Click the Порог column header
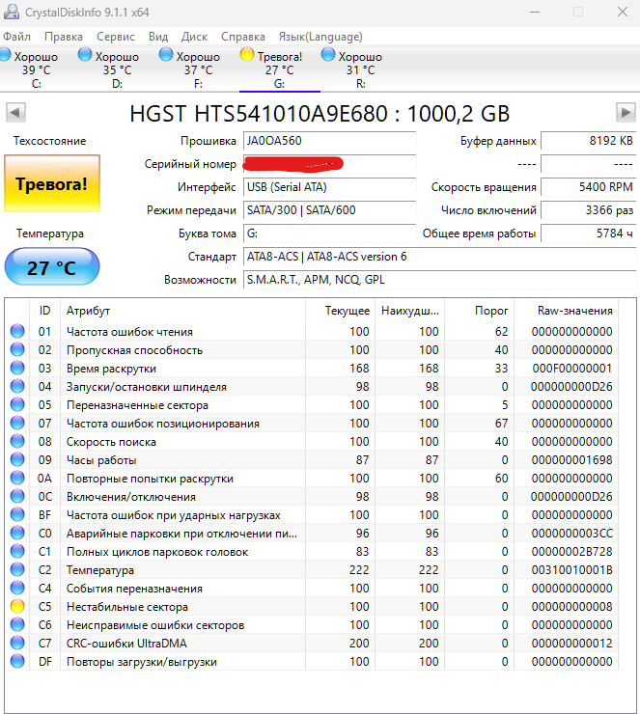640x714 pixels. 479,311
